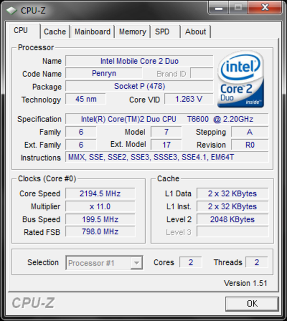Select the Memory tab
Viewport: 287px width, 321px height.
pyautogui.click(x=133, y=32)
